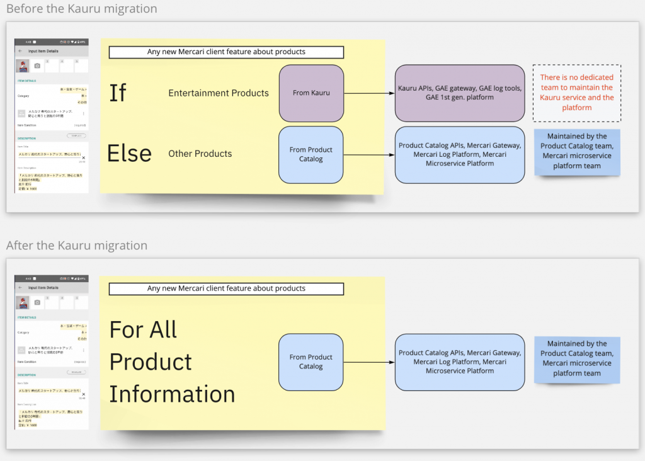This screenshot has width=645, height=461.
Task: Tap the camera icon in the Before-migration phone mockup
Action: (x=37, y=65)
